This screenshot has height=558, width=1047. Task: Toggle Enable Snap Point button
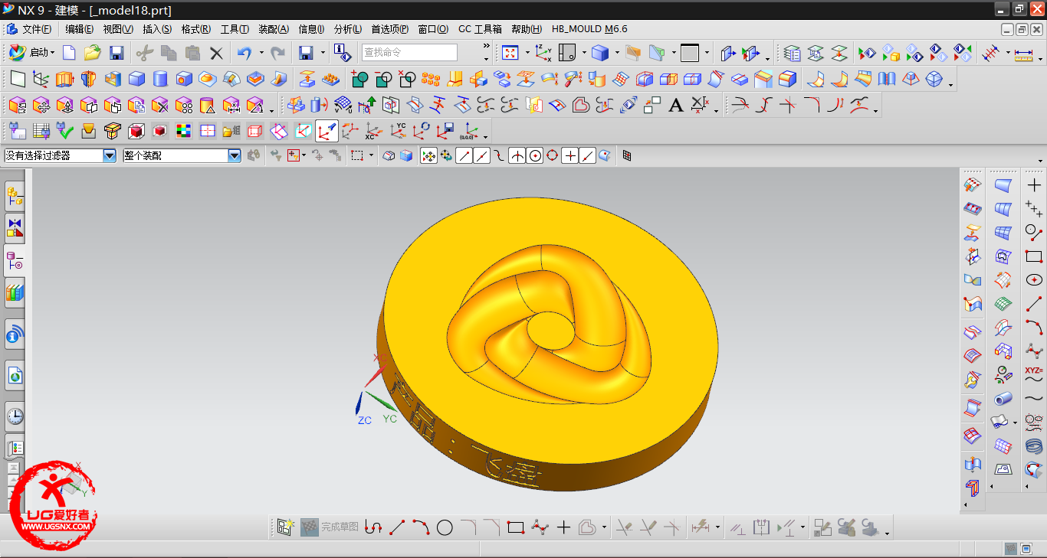[428, 155]
